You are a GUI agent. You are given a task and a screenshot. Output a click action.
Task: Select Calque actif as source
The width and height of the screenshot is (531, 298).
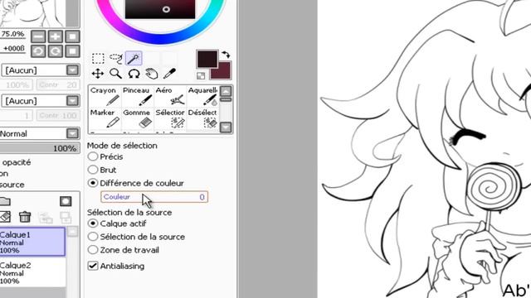93,223
